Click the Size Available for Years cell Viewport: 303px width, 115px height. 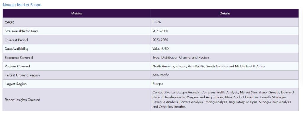[x=77, y=31]
